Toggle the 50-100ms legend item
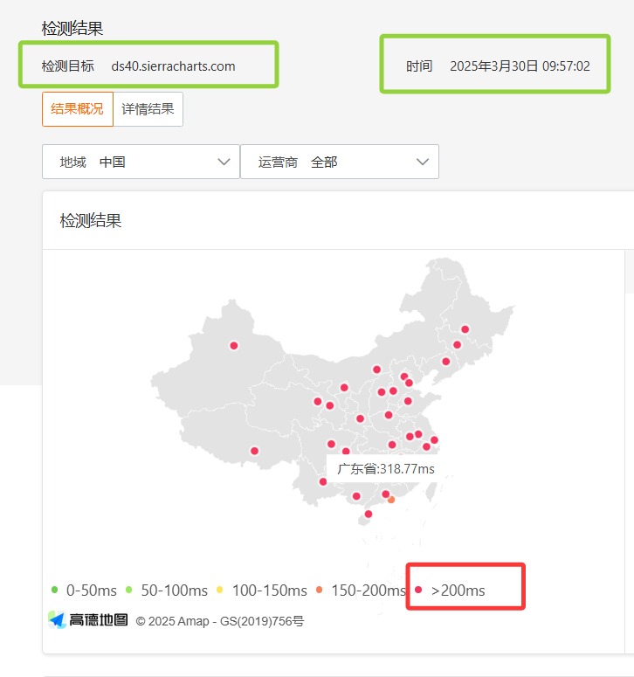 pos(167,591)
